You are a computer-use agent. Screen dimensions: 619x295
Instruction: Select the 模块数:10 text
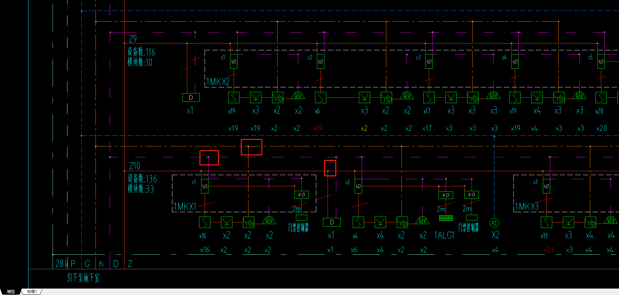[139, 62]
